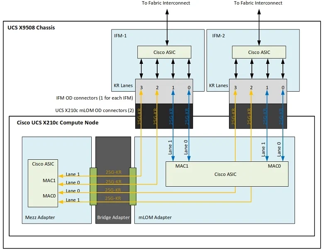The height and width of the screenshot is (251, 324).
Task: Click green connector on Bridge Adapter's mLOM side
Action: 133,187
